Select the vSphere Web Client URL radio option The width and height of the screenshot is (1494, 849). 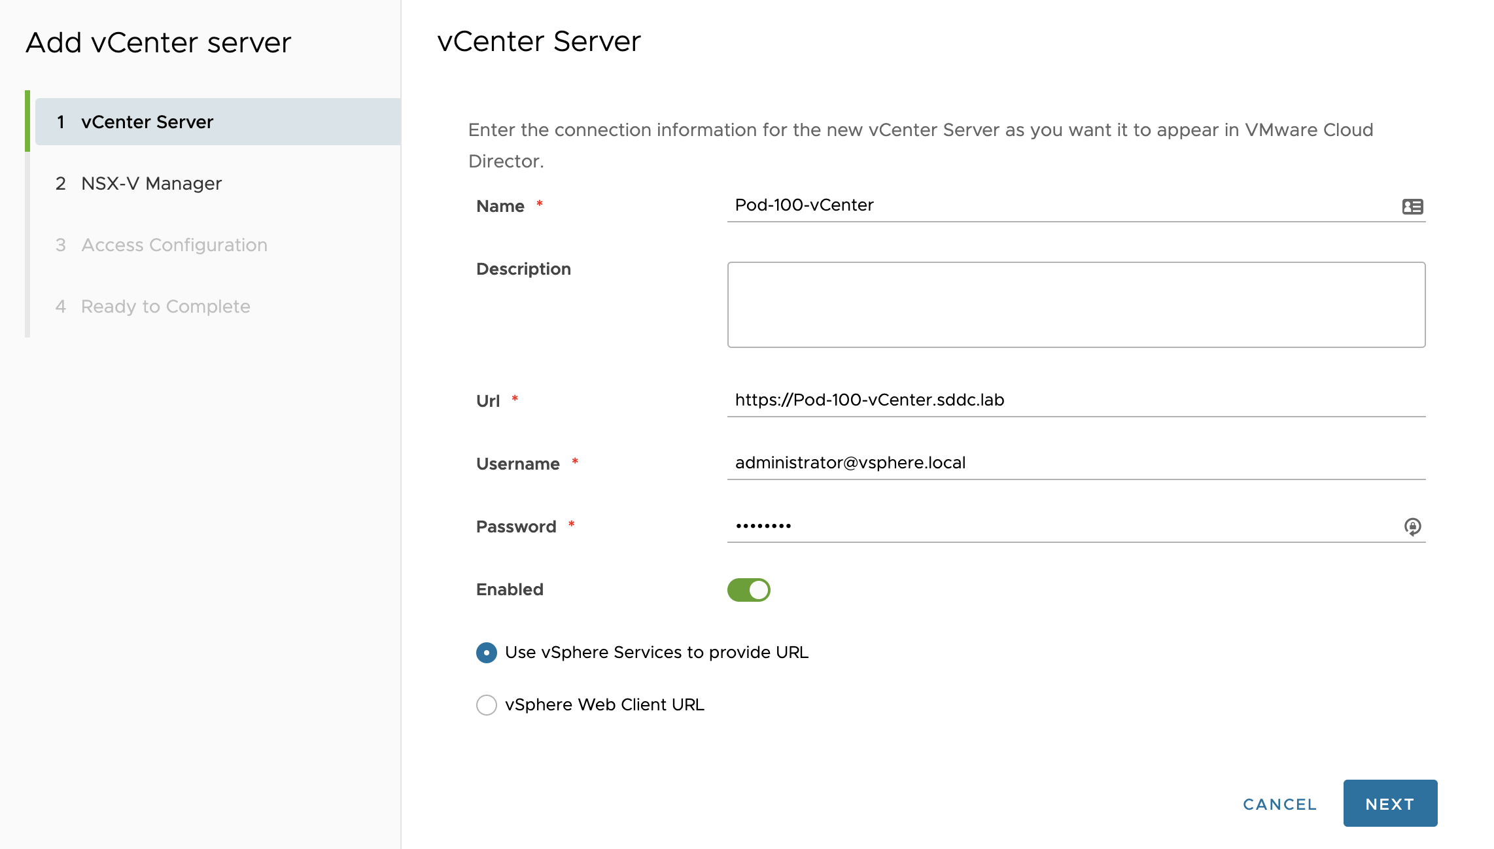point(487,705)
